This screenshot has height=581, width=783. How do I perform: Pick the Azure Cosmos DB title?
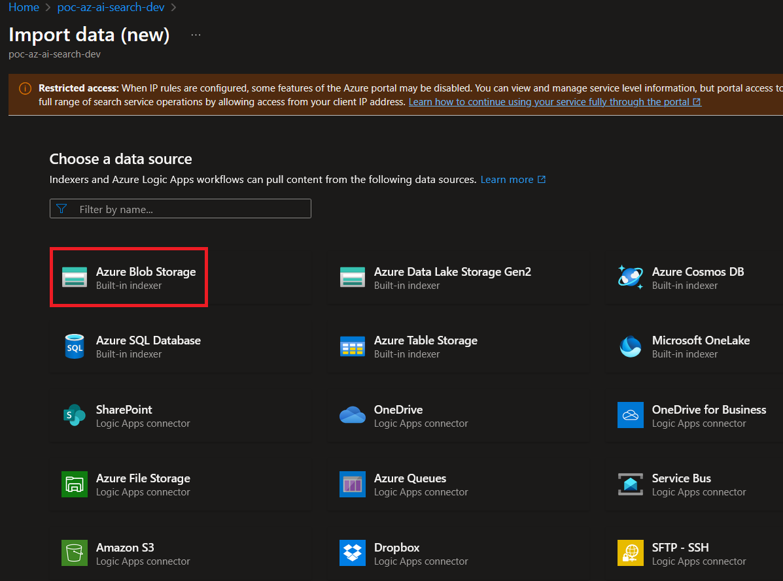[x=697, y=271]
